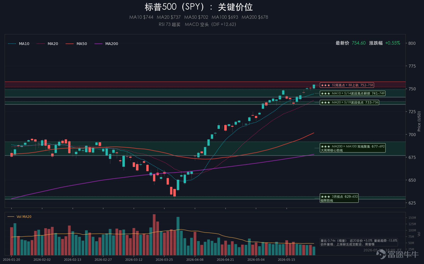The width and height of the screenshot is (424, 264).
Task: Click the 150M volume axis tick
Action: pyautogui.click(x=412, y=218)
